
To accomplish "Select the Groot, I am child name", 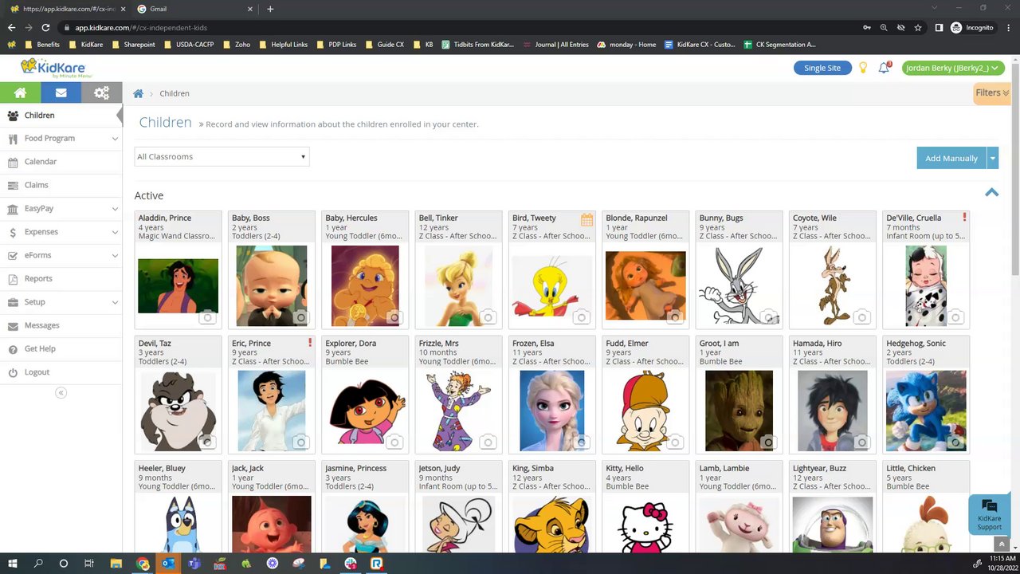I will click(720, 344).
